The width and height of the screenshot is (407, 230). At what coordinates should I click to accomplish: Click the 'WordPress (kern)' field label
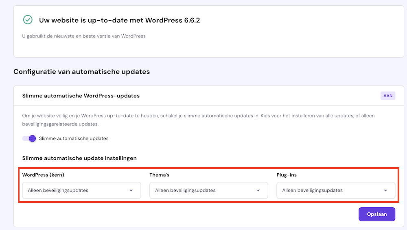click(x=43, y=175)
